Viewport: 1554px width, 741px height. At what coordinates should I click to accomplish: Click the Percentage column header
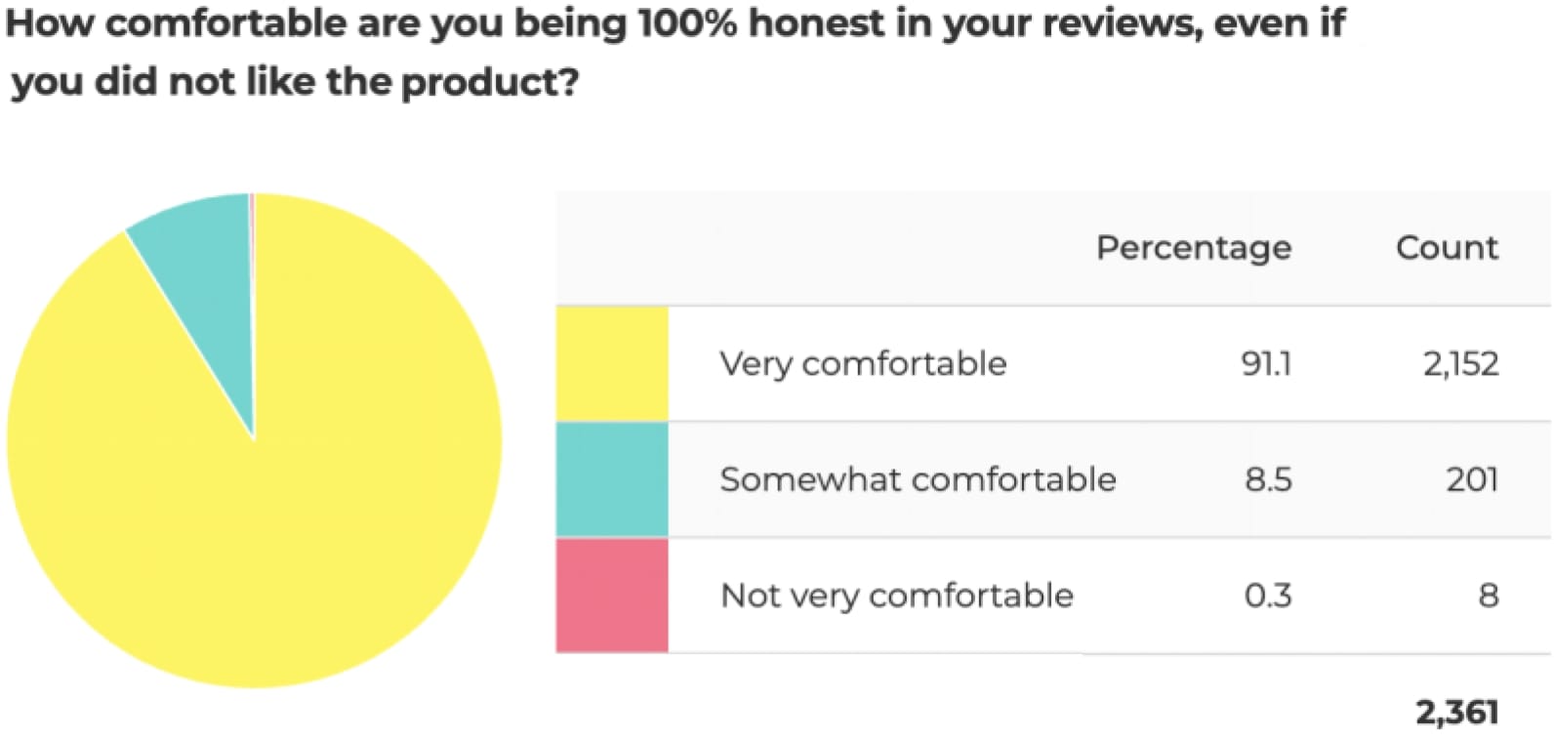[x=1193, y=248]
